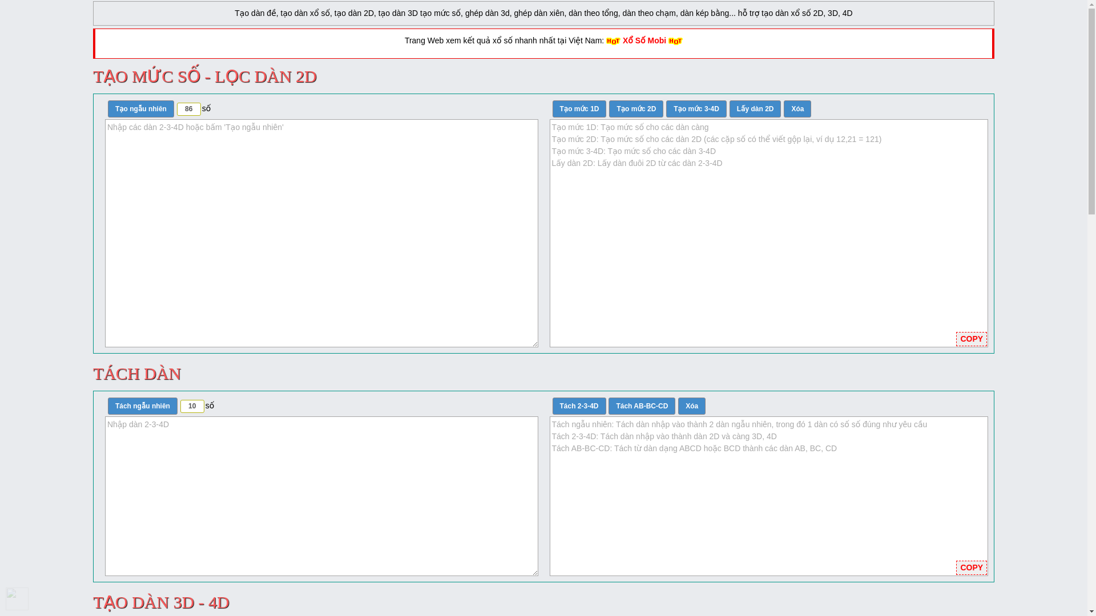Click the 2D filter result textarea
Screen dimensions: 1096x616
click(768, 233)
